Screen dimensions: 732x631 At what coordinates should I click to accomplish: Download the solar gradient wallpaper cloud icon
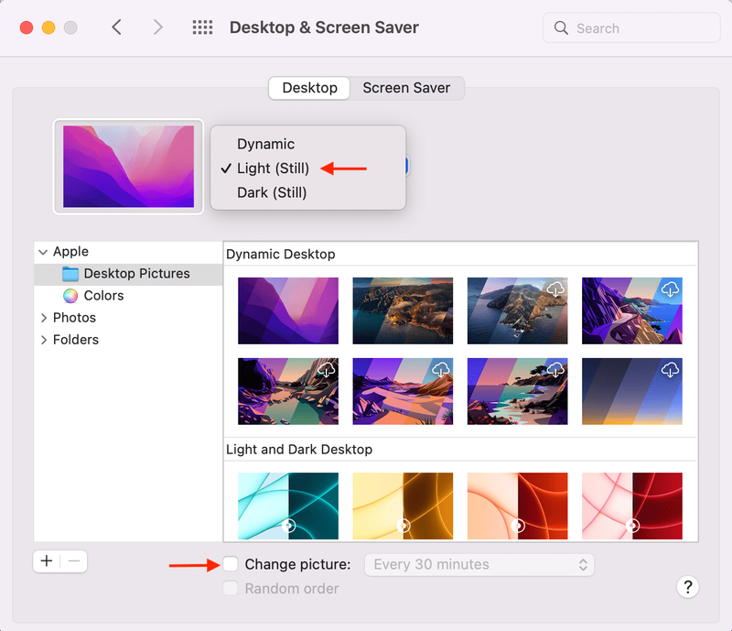670,370
